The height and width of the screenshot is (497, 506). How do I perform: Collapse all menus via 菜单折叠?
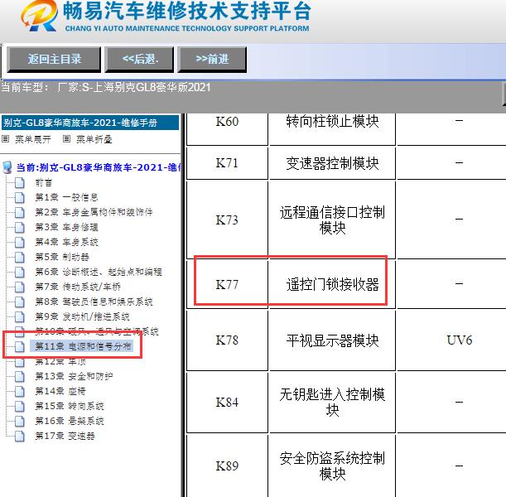click(94, 139)
